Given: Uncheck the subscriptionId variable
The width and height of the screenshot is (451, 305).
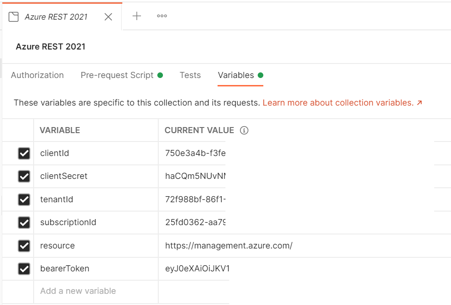Looking at the screenshot, I should 24,222.
